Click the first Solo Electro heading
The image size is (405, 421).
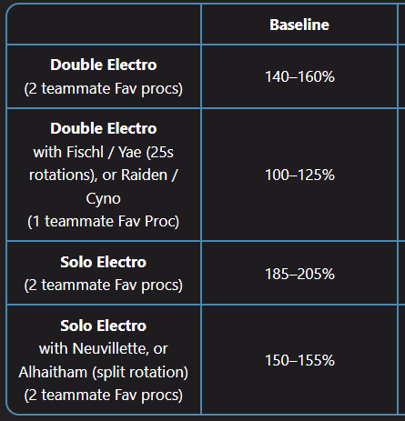tap(104, 262)
